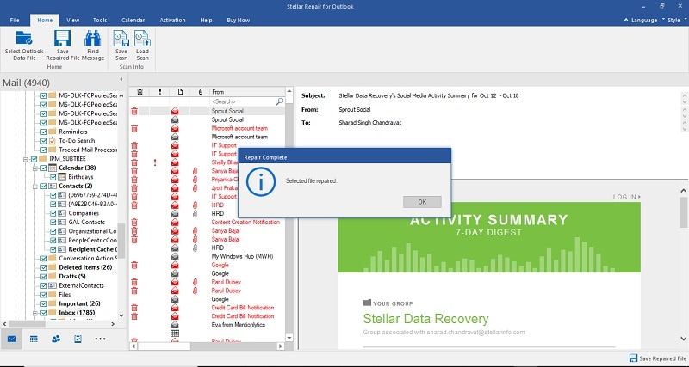Viewport: 689px width, 367px height.
Task: Click OK in Repair Complete dialog
Action: pyautogui.click(x=422, y=202)
